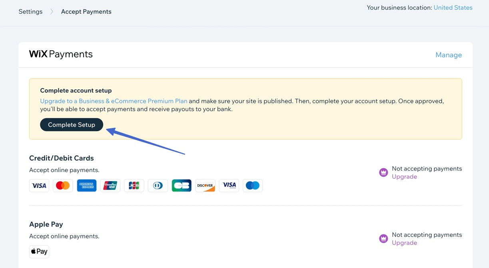Select the American Express card icon

[86, 185]
